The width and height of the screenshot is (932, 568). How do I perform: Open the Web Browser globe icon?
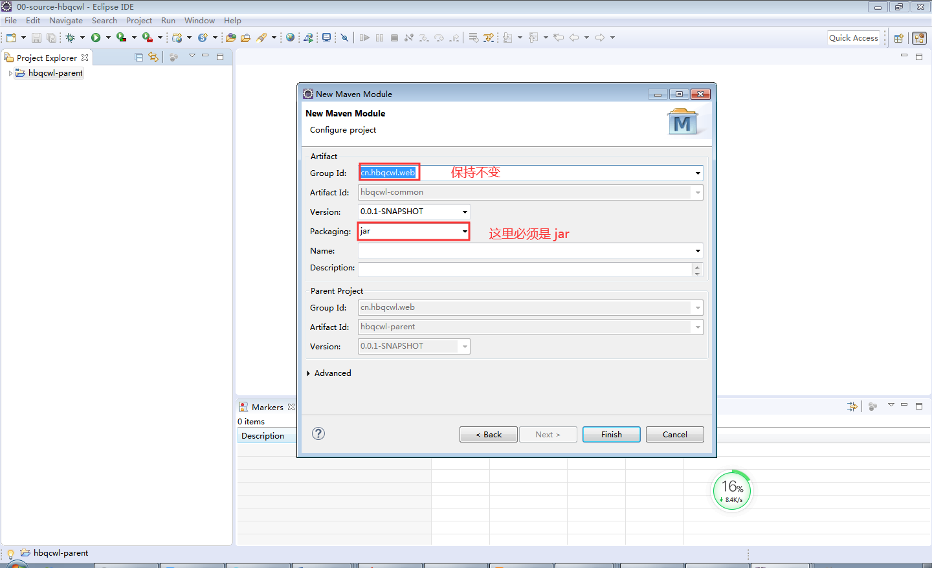point(291,38)
